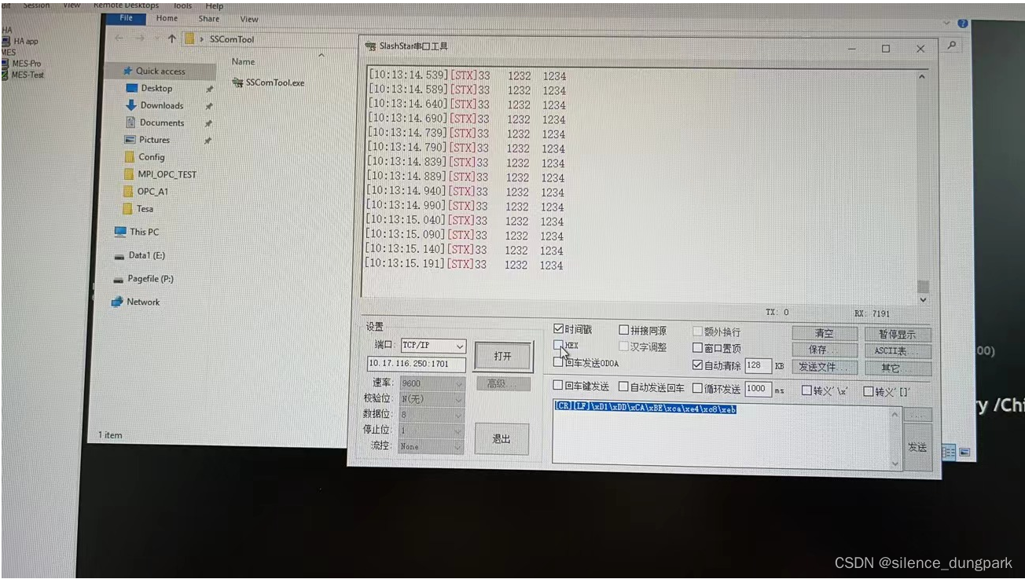Switch to the Share tab in Explorer
The image size is (1025, 579).
click(x=208, y=18)
